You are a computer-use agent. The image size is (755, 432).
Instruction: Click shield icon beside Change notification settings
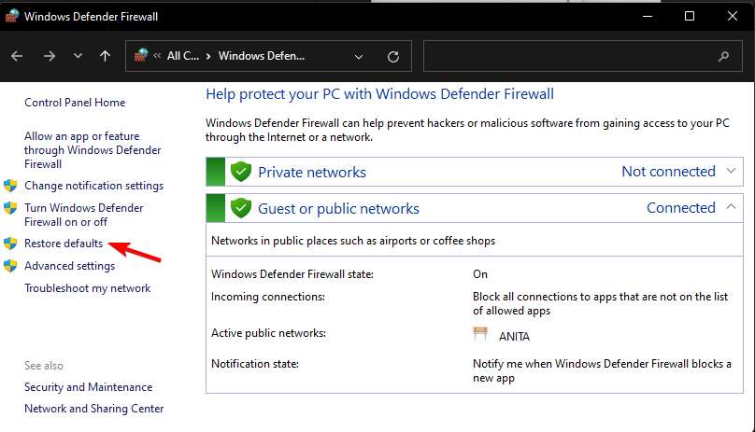tap(10, 186)
